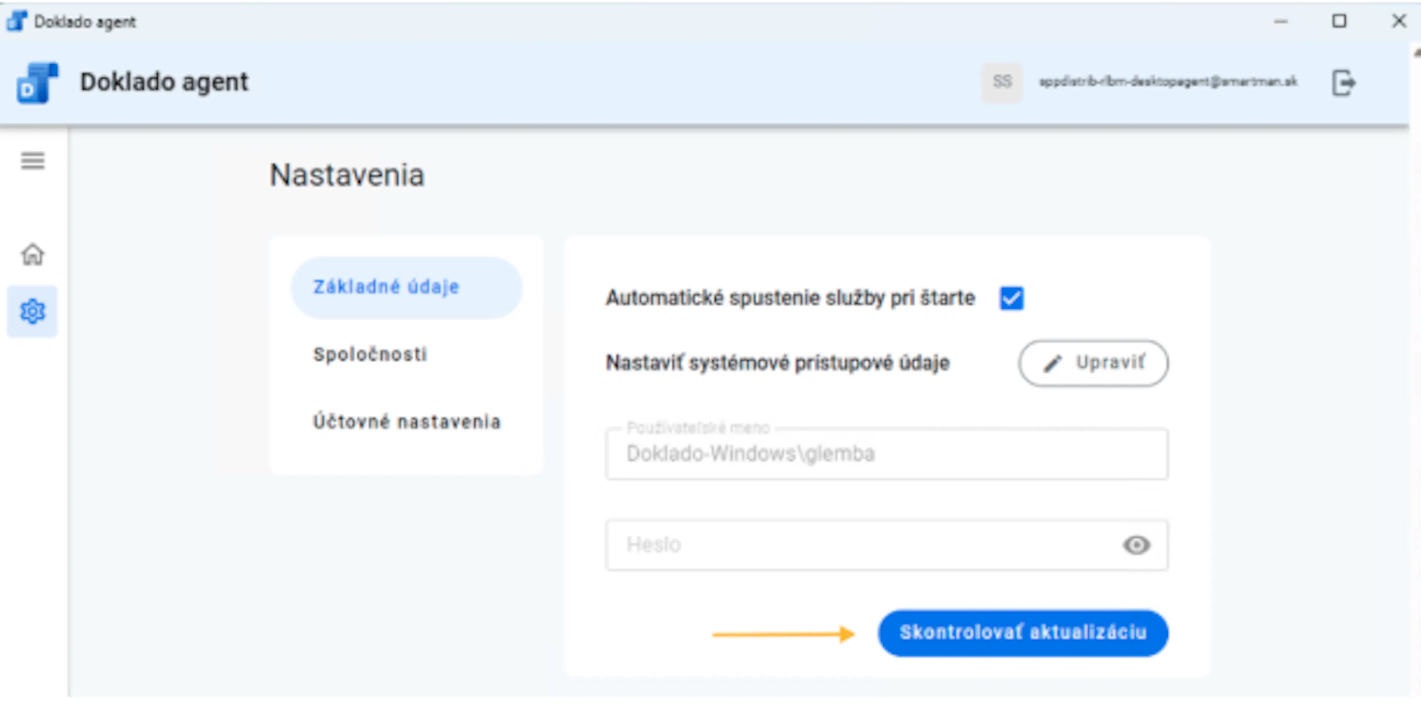Click the SS user avatar
The image size is (1421, 704).
[x=1002, y=82]
